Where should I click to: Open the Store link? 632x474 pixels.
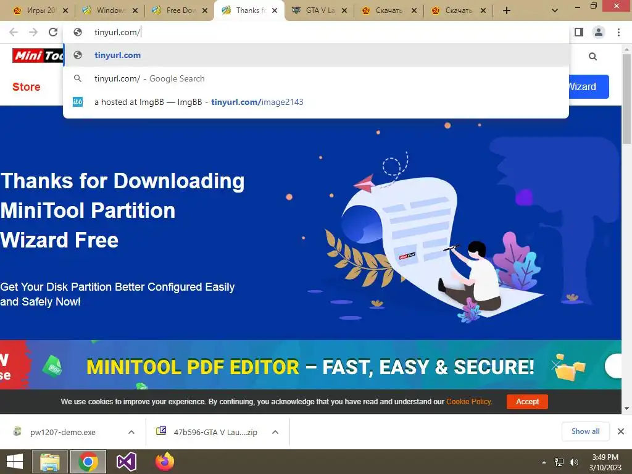(26, 86)
